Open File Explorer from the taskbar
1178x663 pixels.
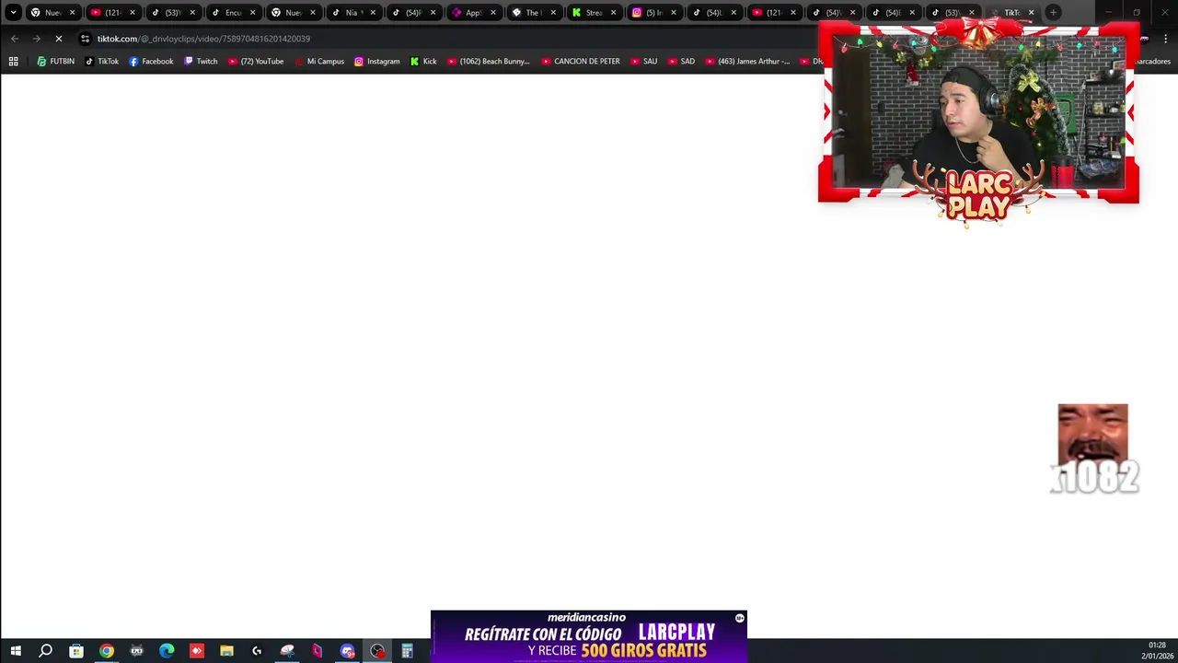tap(226, 651)
